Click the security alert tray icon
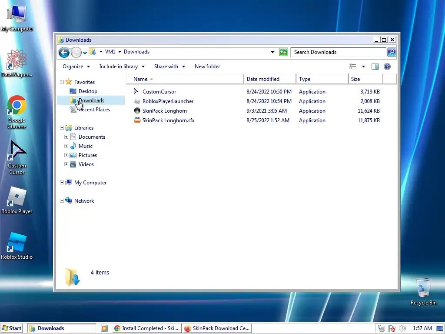 pos(392,328)
